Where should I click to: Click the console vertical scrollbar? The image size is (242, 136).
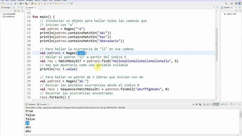click(x=240, y=114)
